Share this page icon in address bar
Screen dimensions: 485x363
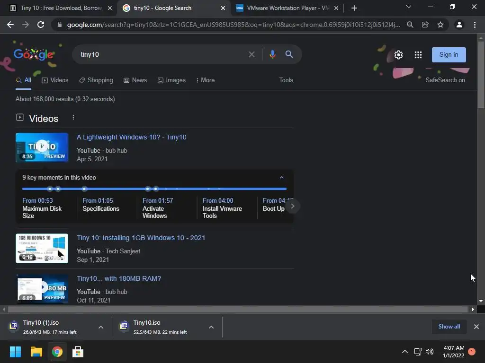coord(425,25)
